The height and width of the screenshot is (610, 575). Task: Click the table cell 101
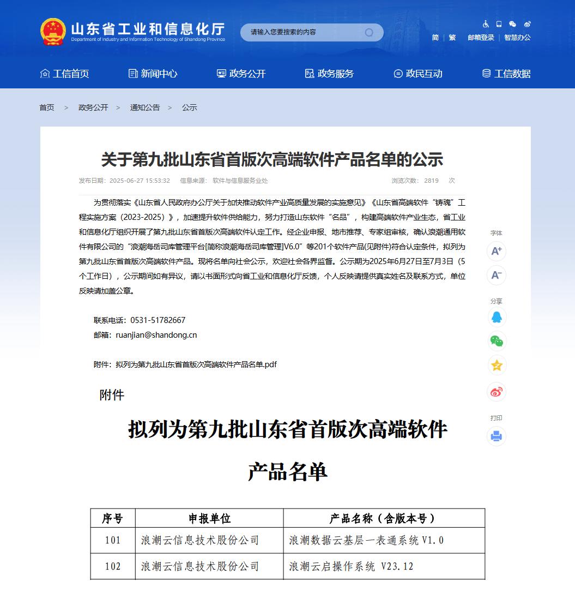tap(113, 540)
